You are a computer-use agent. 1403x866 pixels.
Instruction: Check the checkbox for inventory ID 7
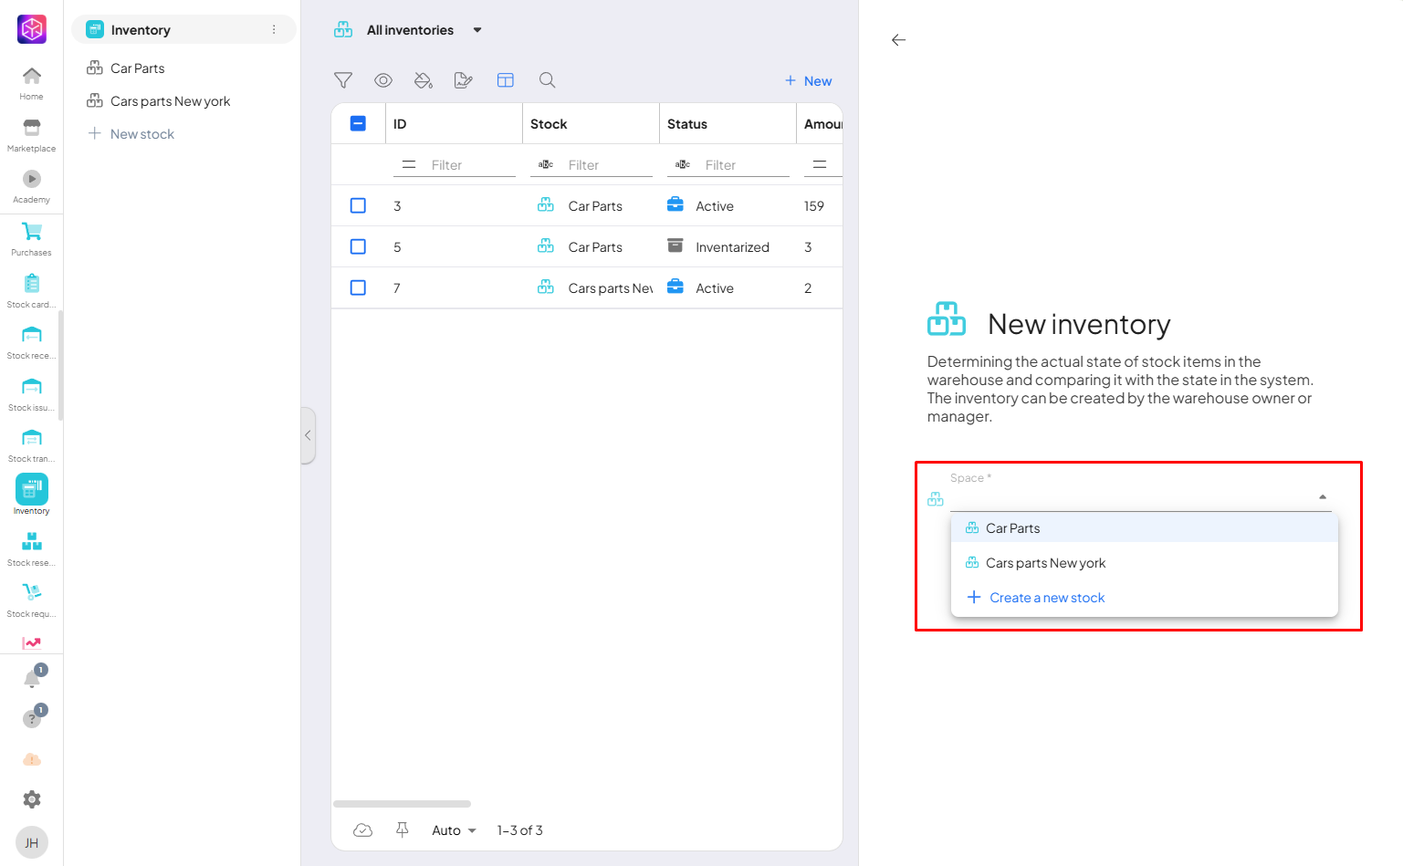point(358,288)
